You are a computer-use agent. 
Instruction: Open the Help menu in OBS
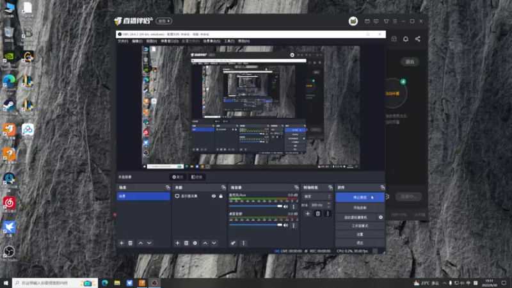[244, 41]
